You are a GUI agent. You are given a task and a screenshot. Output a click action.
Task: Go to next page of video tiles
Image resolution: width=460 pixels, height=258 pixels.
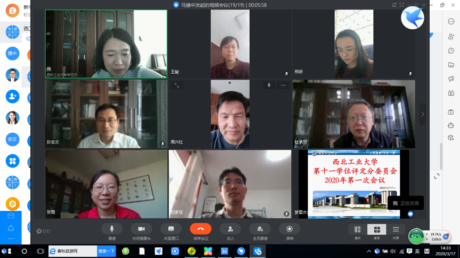pyautogui.click(x=423, y=114)
